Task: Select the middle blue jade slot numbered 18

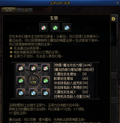Action: [33, 93]
